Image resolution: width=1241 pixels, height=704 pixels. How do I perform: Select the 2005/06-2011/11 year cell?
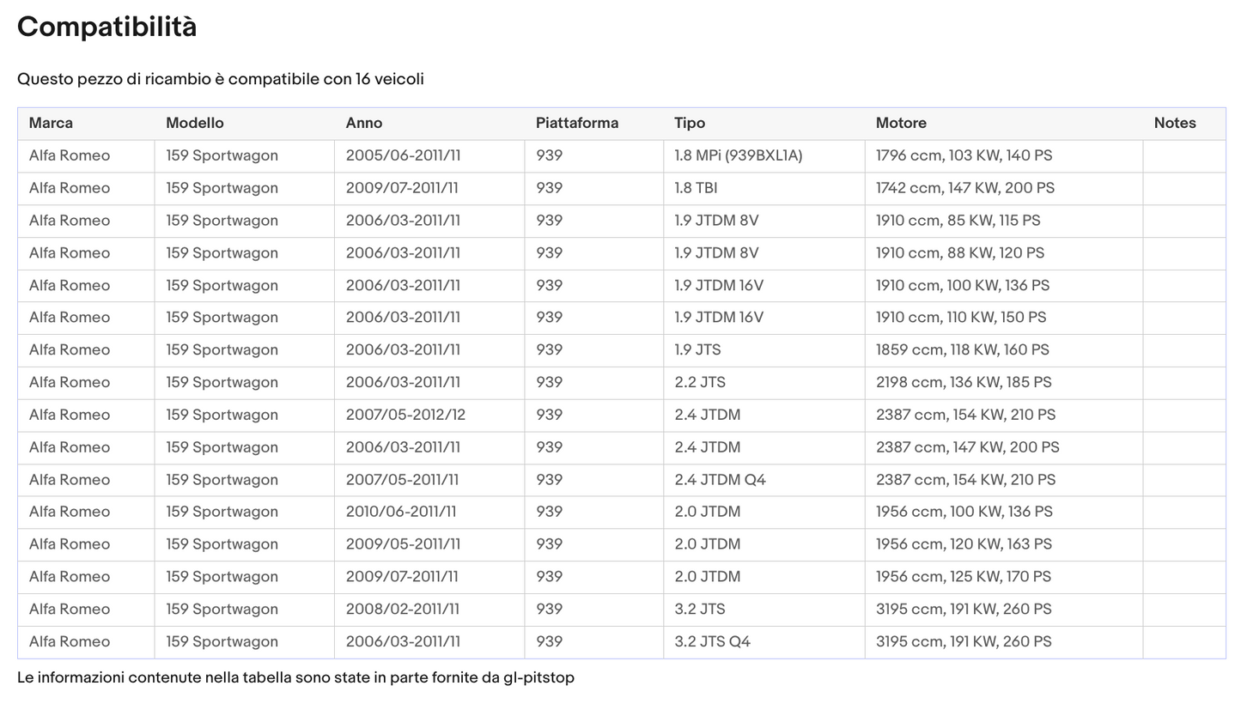click(403, 155)
